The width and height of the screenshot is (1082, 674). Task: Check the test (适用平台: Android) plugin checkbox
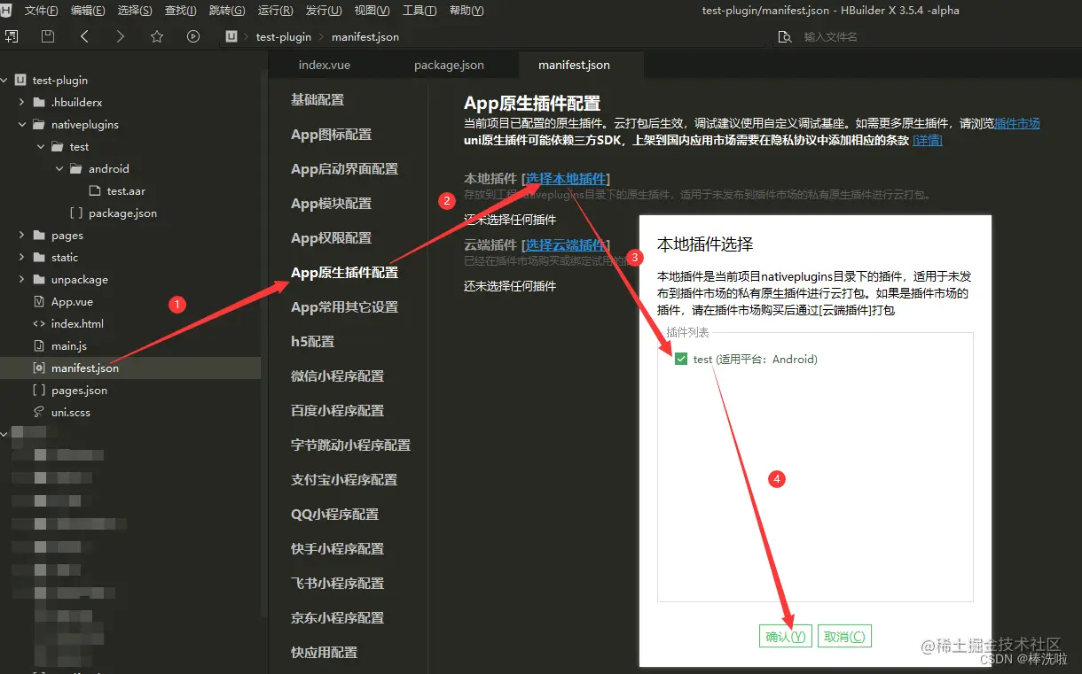tap(681, 359)
